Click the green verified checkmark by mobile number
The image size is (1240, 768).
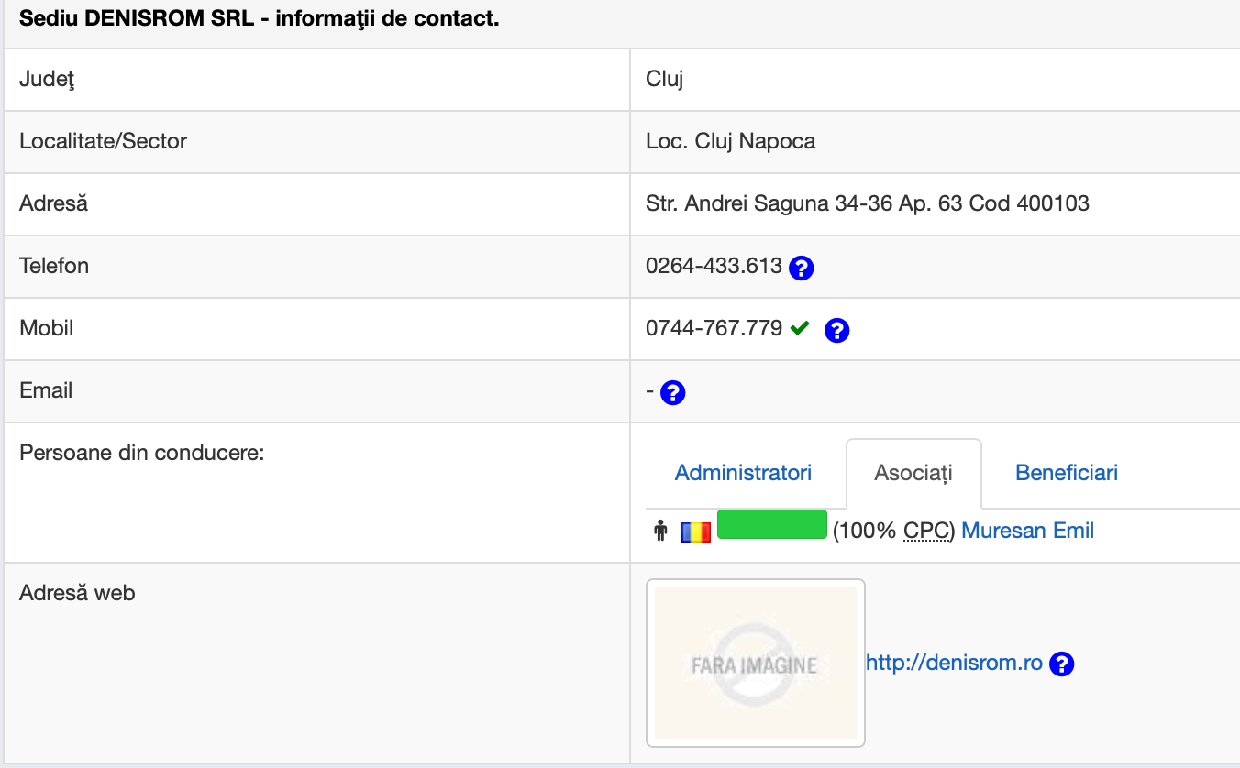[x=799, y=328]
